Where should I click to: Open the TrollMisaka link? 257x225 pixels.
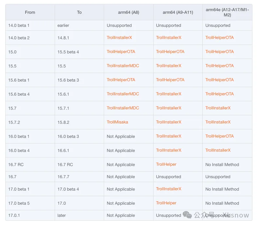tap(117, 122)
